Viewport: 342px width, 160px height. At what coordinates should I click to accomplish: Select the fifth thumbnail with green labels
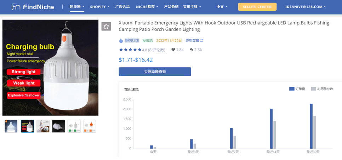tap(74, 126)
